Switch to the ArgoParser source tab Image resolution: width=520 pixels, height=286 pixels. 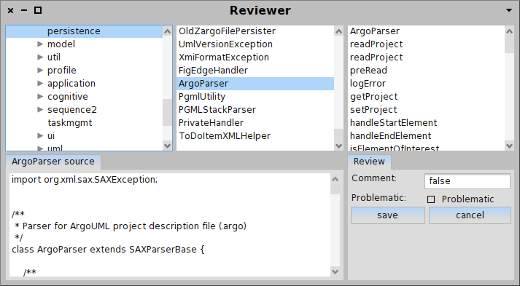point(53,162)
